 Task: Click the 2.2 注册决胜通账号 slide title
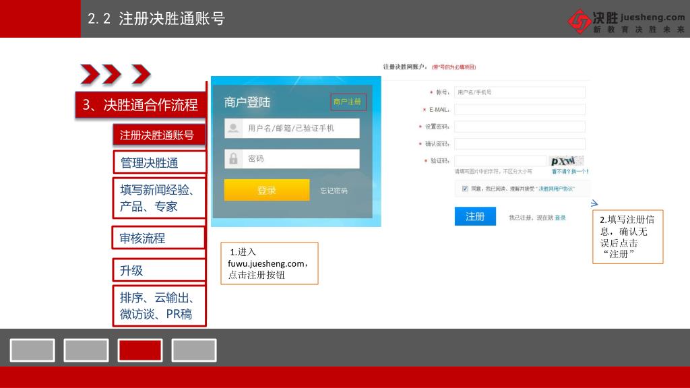point(156,18)
